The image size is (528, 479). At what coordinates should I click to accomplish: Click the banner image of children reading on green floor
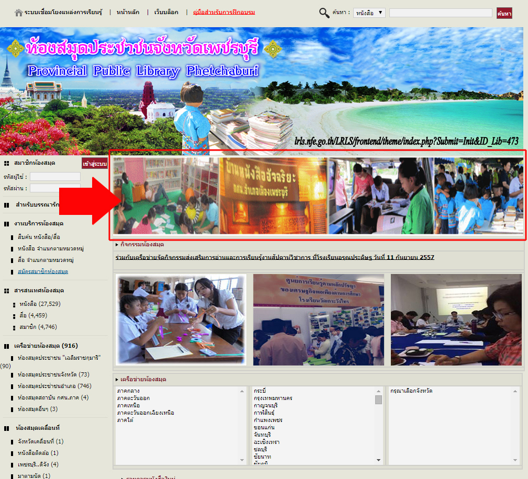click(166, 196)
